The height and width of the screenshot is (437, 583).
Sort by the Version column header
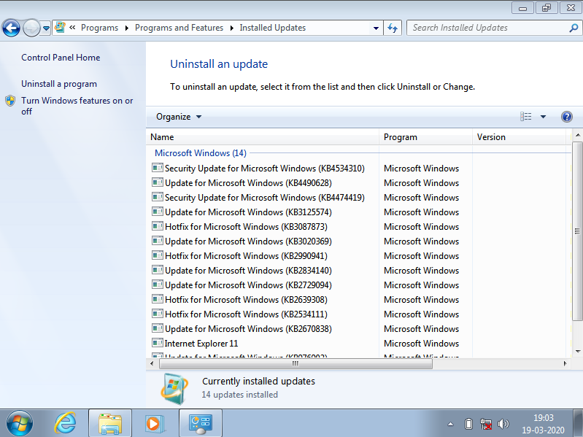pyautogui.click(x=519, y=137)
